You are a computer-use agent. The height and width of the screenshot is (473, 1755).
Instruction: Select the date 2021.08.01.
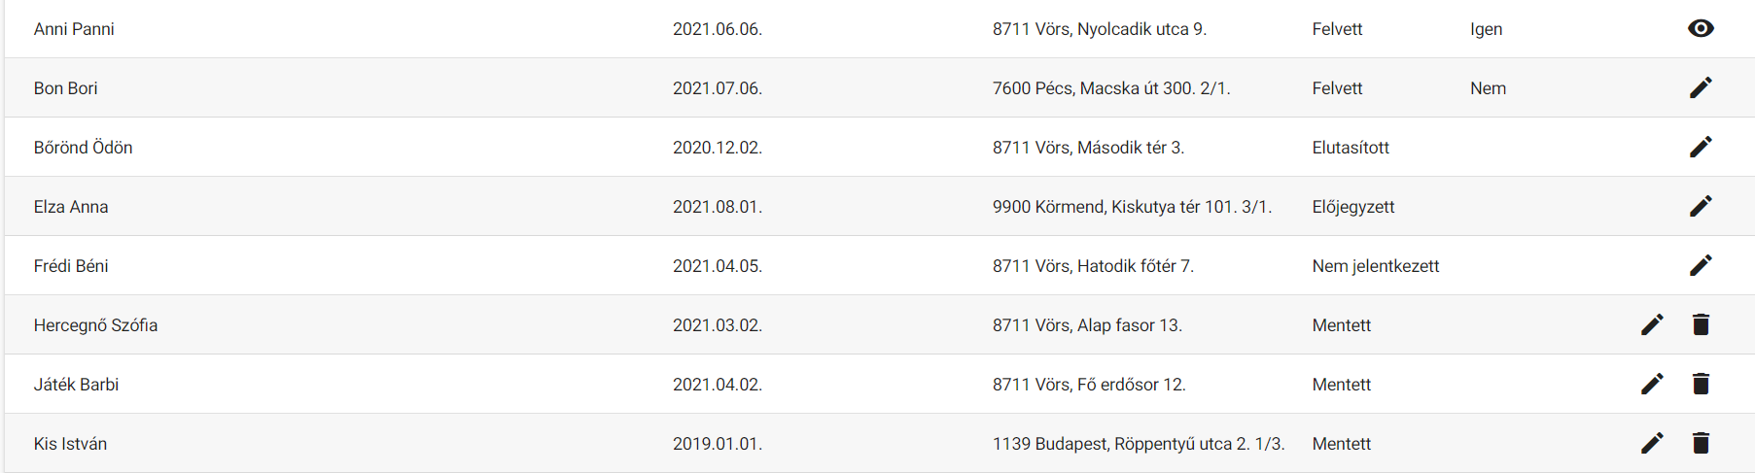tap(718, 207)
